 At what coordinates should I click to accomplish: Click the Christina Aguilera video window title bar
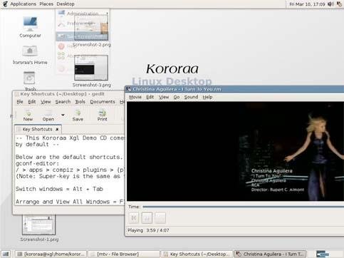pos(234,89)
